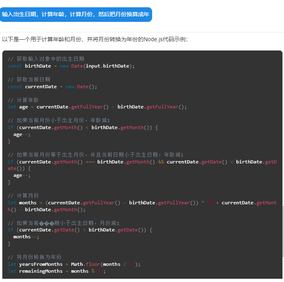This screenshot has height=282, width=284.
Task: Click the comment '获取输入对象中的出生日期'
Action: (46, 59)
